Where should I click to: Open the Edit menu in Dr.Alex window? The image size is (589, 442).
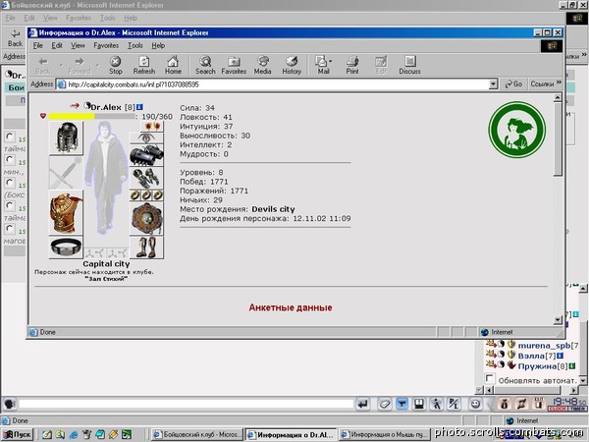57,46
